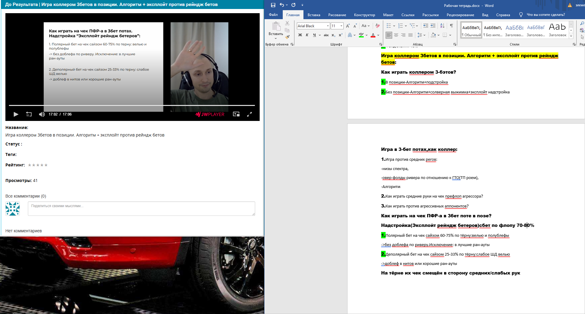Open the Справка tab
The height and width of the screenshot is (314, 585).
[503, 15]
